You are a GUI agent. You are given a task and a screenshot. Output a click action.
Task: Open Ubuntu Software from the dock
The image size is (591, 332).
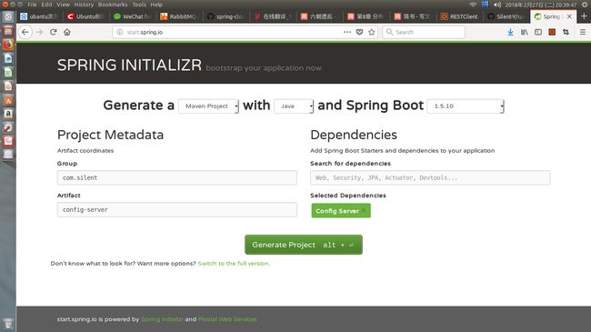(x=8, y=100)
